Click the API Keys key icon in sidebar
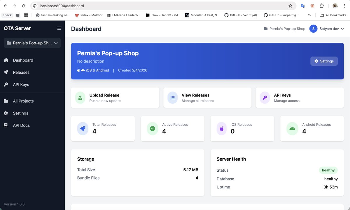This screenshot has height=210, width=350. 6,85
